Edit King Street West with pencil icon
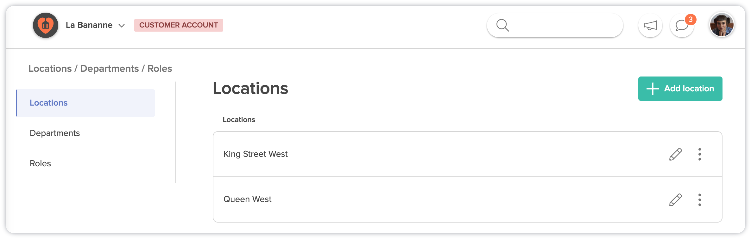 (675, 154)
